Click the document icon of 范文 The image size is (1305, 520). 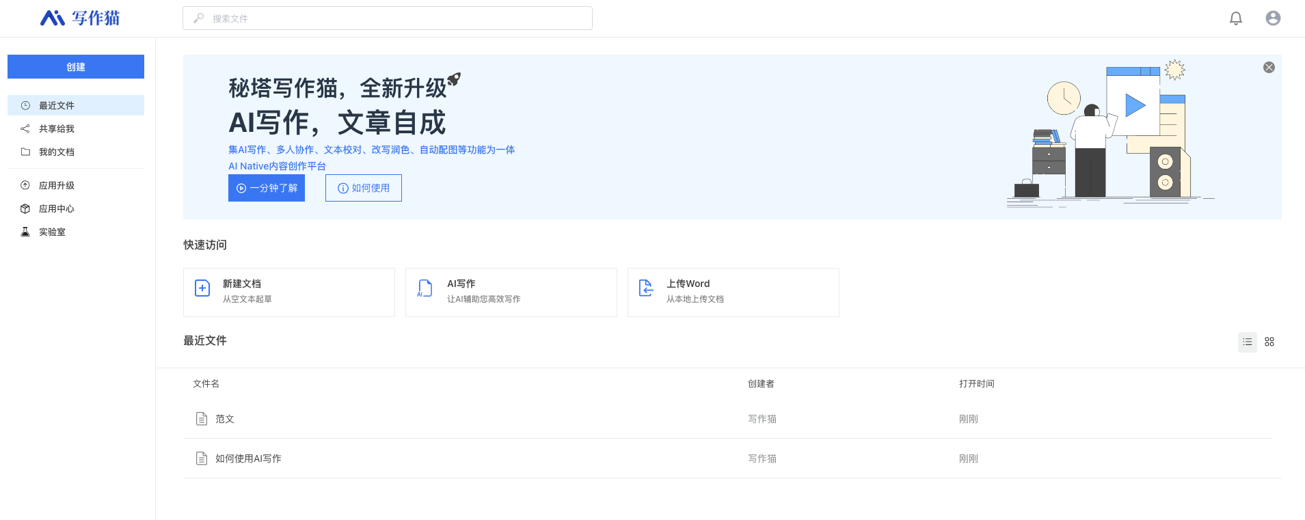[x=202, y=419]
